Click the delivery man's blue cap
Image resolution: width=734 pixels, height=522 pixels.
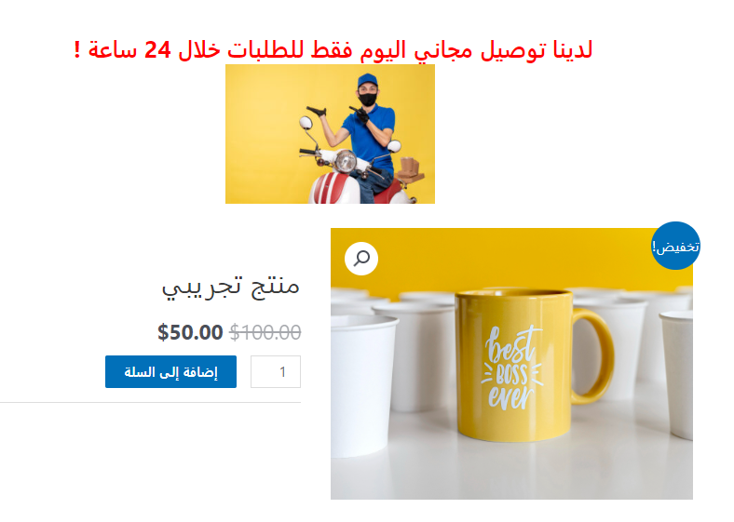pos(368,79)
